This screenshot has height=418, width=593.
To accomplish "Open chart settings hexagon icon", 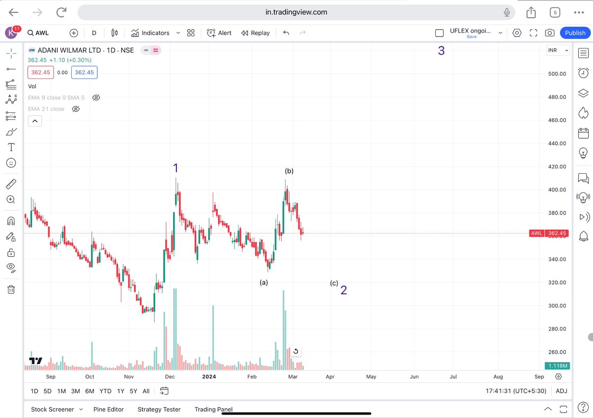I will pyautogui.click(x=517, y=33).
